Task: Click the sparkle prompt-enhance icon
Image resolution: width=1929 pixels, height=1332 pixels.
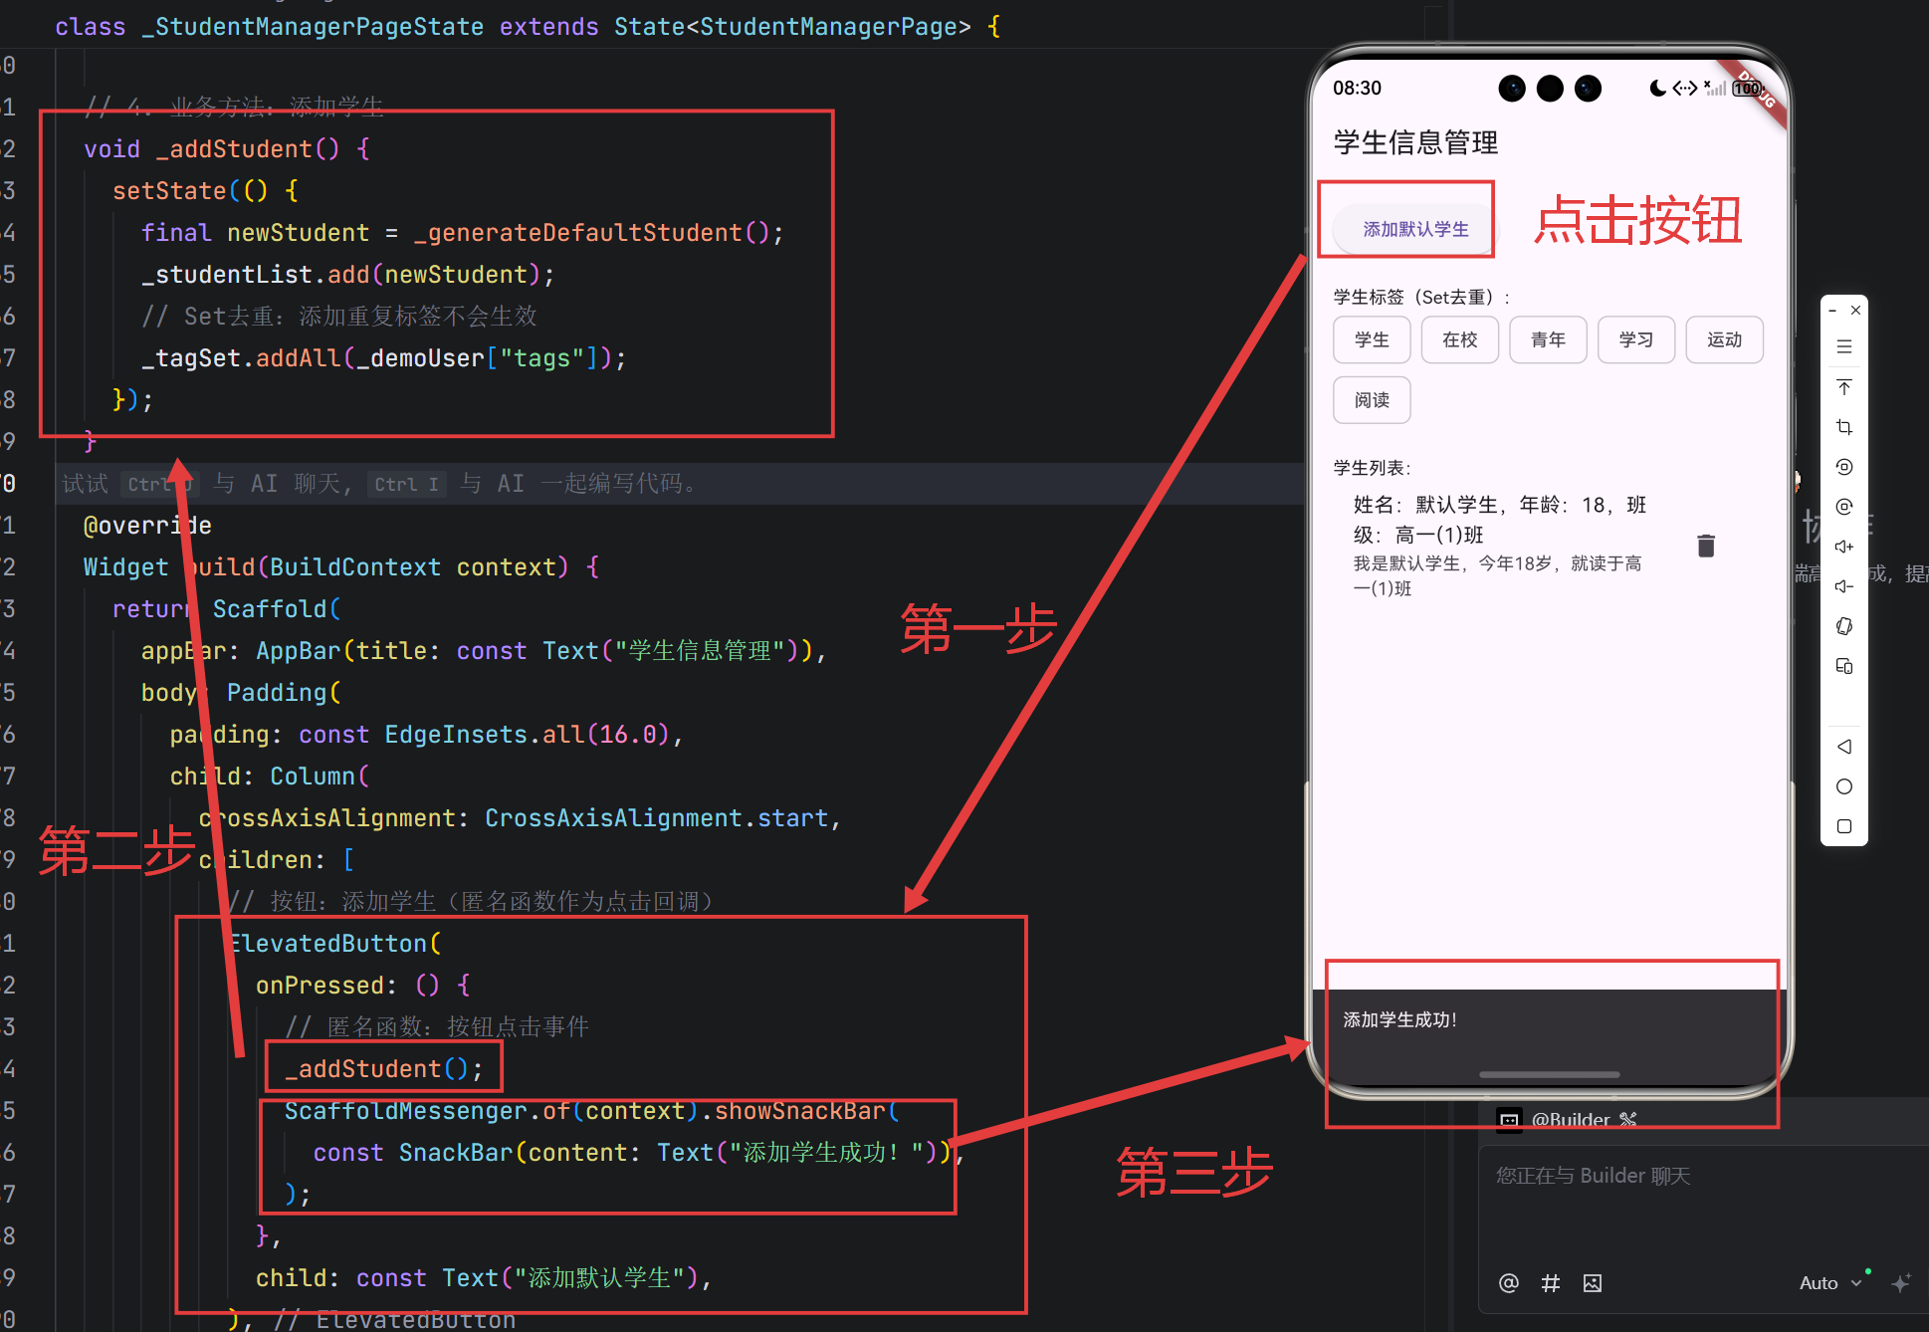Action: tap(1900, 1283)
